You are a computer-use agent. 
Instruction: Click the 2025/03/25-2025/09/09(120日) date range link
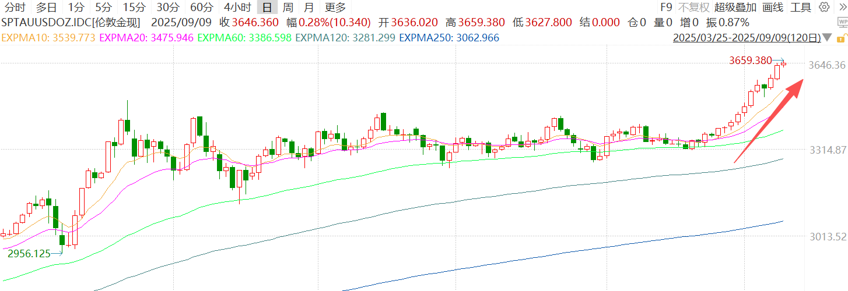(x=747, y=38)
